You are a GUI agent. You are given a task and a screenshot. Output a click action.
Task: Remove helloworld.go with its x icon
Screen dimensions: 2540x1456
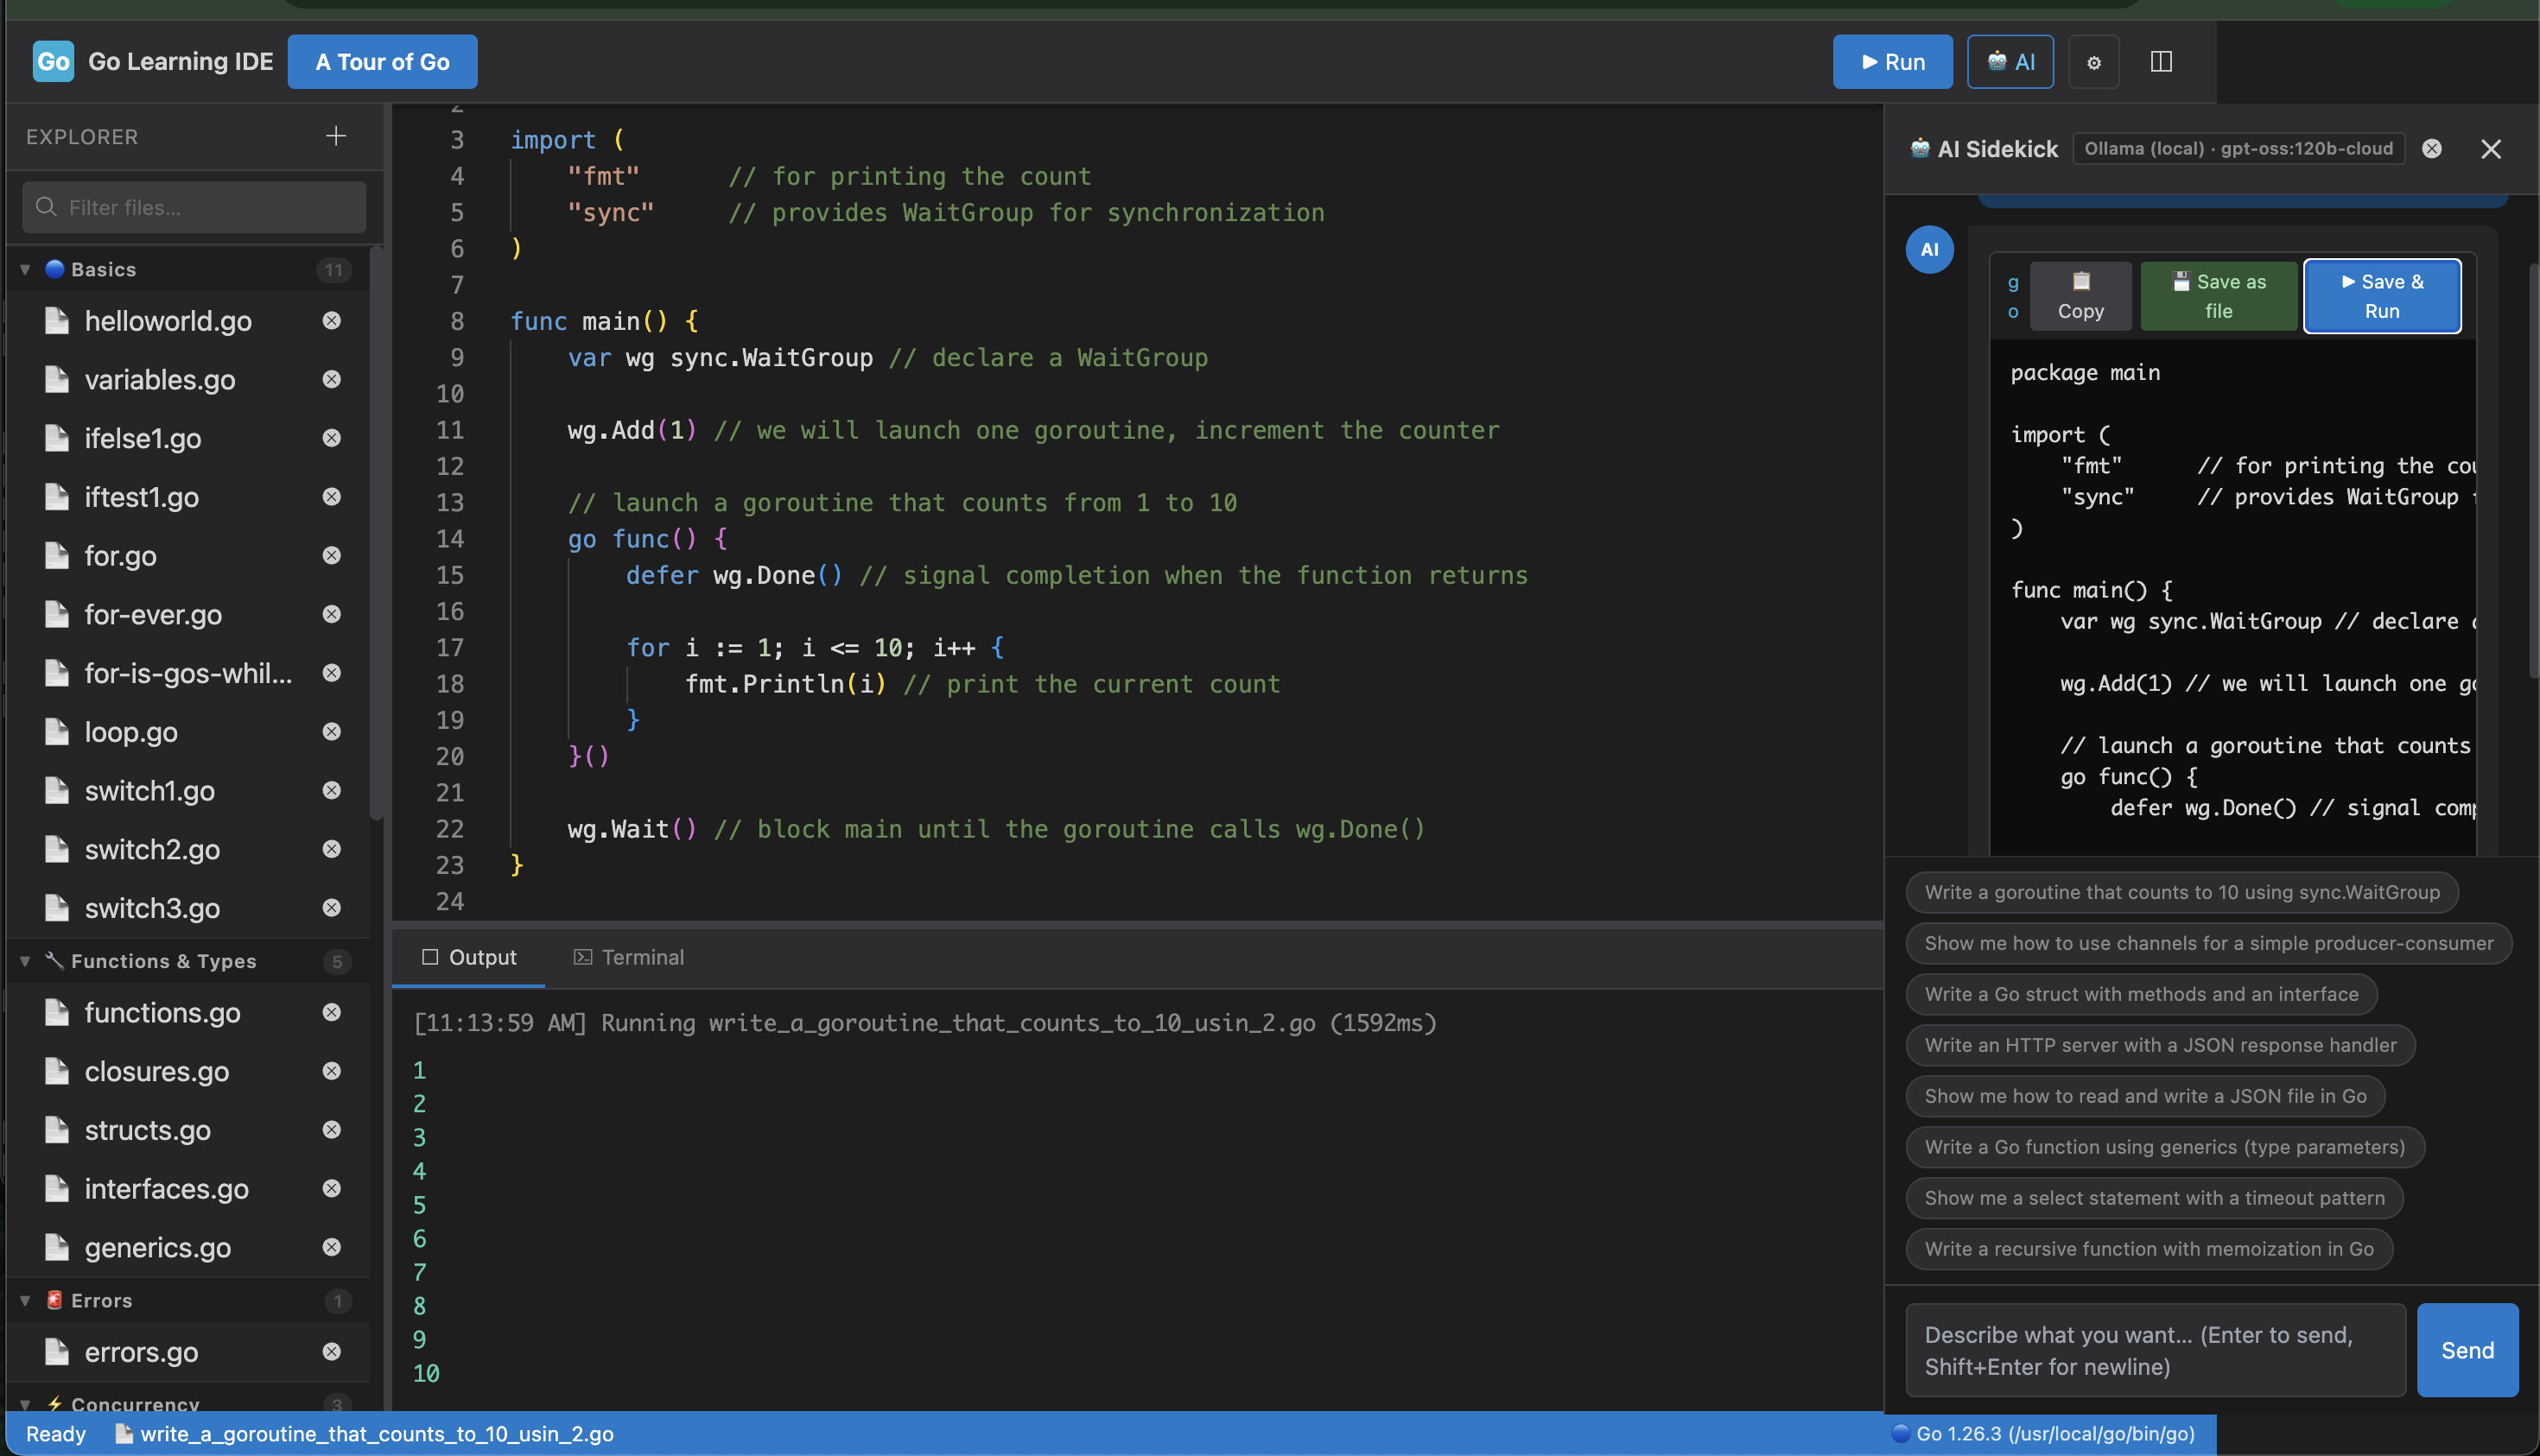tap(332, 320)
